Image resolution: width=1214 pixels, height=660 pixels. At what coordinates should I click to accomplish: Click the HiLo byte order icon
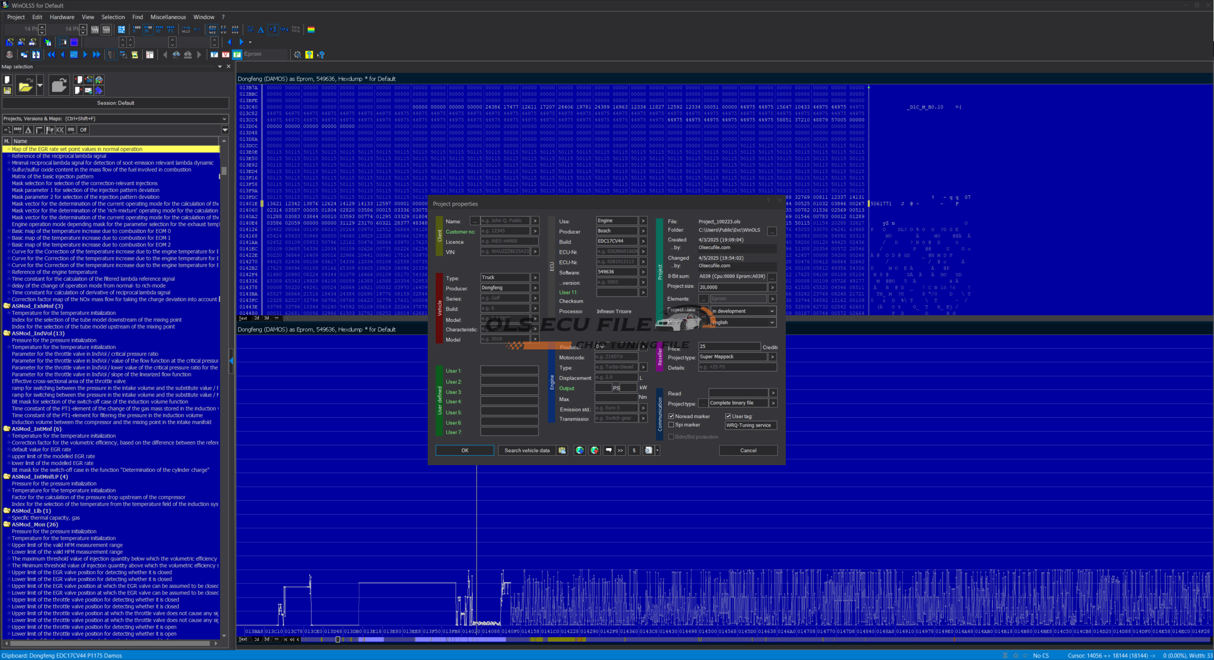[x=186, y=29]
